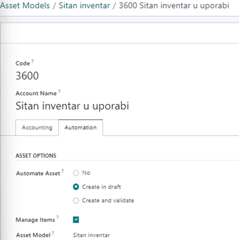The height and width of the screenshot is (240, 239).
Task: Click the Code field showing 3600
Action: [x=27, y=76]
